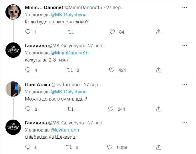Open the @levitan_ann mention link
This screenshot has height=154, width=196.
pyautogui.click(x=65, y=130)
